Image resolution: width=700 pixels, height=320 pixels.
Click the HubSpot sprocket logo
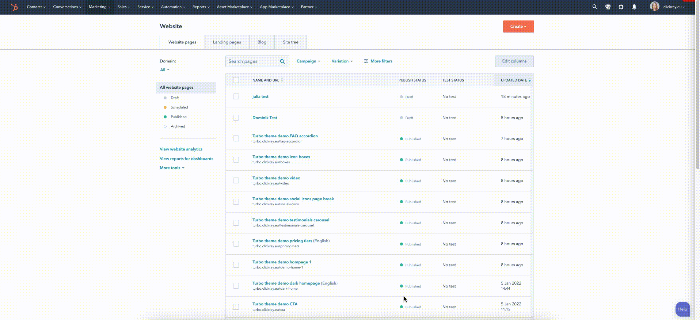[14, 7]
